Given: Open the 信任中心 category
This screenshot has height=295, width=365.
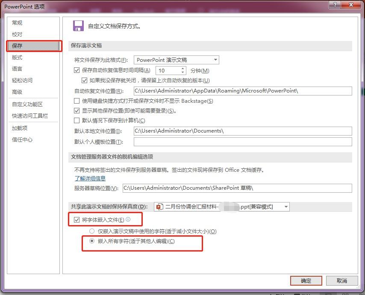Looking at the screenshot, I should (22, 140).
